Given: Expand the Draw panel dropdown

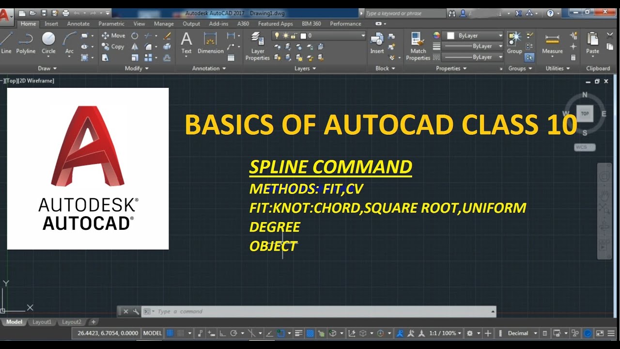Looking at the screenshot, I should coord(47,68).
